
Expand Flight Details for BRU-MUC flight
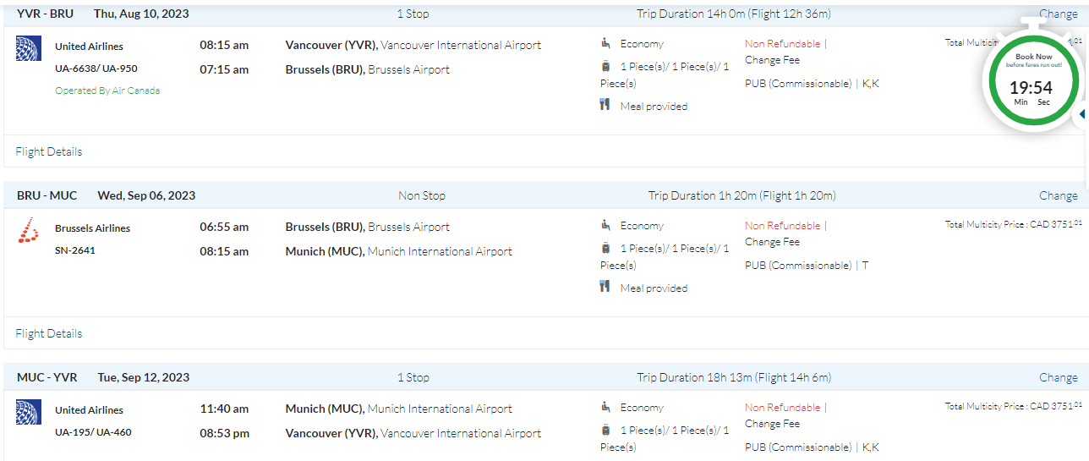[49, 334]
